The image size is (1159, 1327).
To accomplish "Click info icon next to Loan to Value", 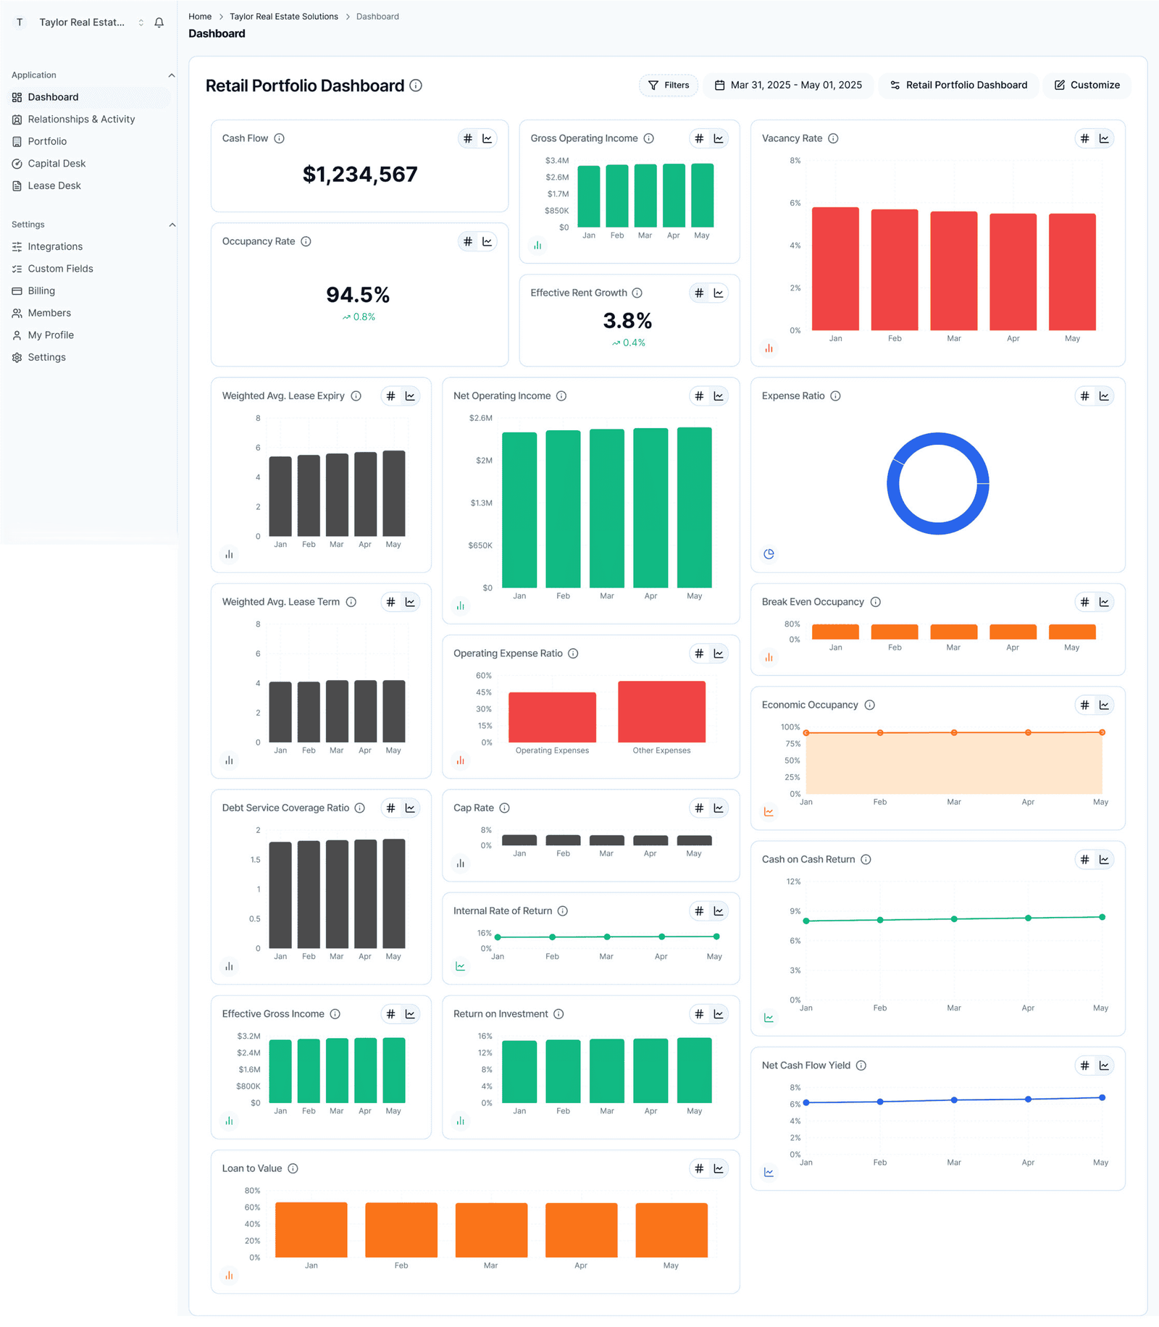I will [x=293, y=1168].
